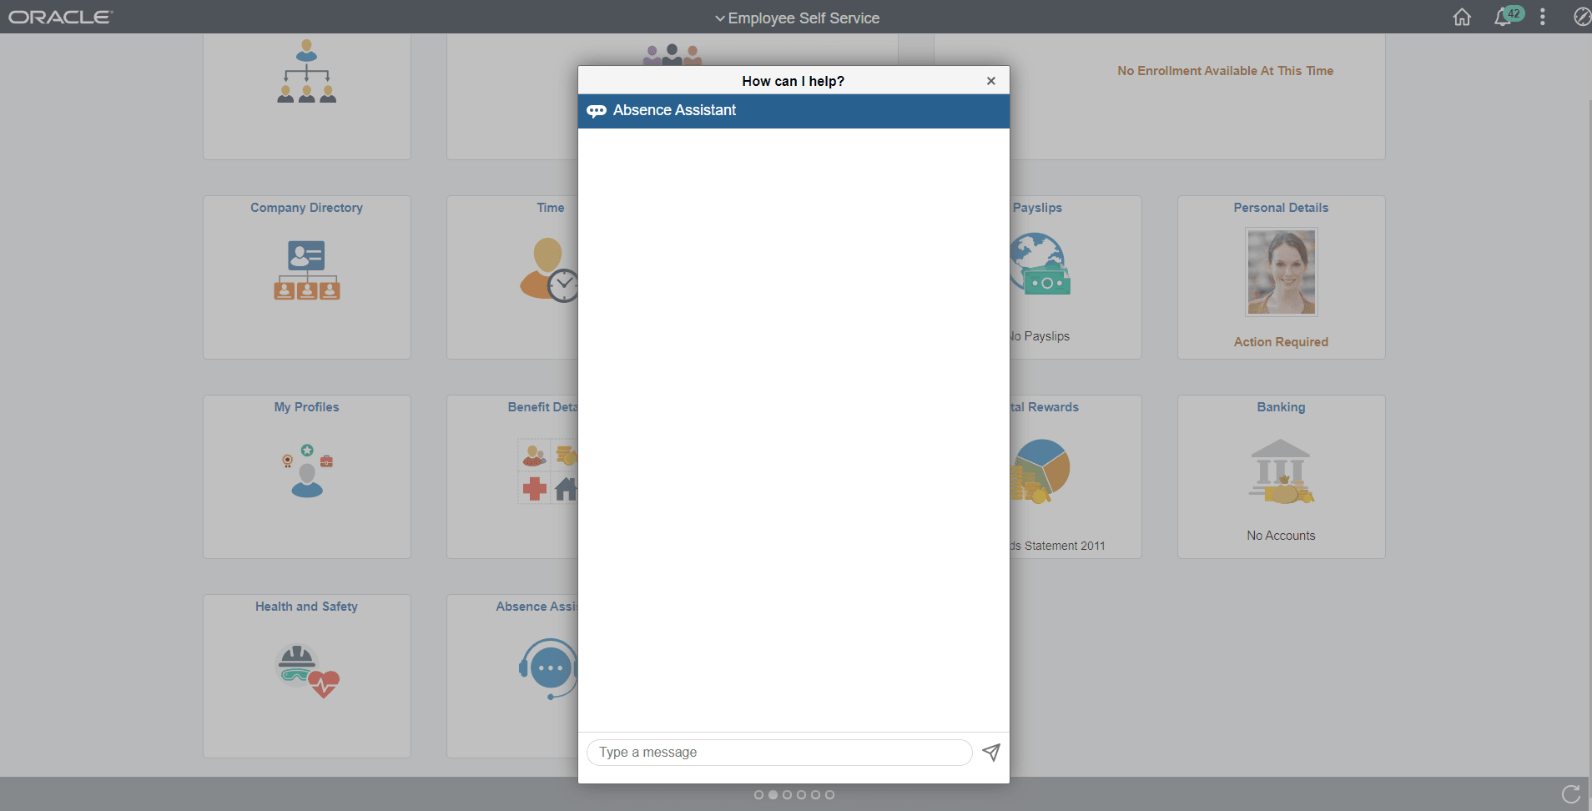Image resolution: width=1592 pixels, height=811 pixels.
Task: Select the third page indicator dot
Action: click(x=788, y=794)
